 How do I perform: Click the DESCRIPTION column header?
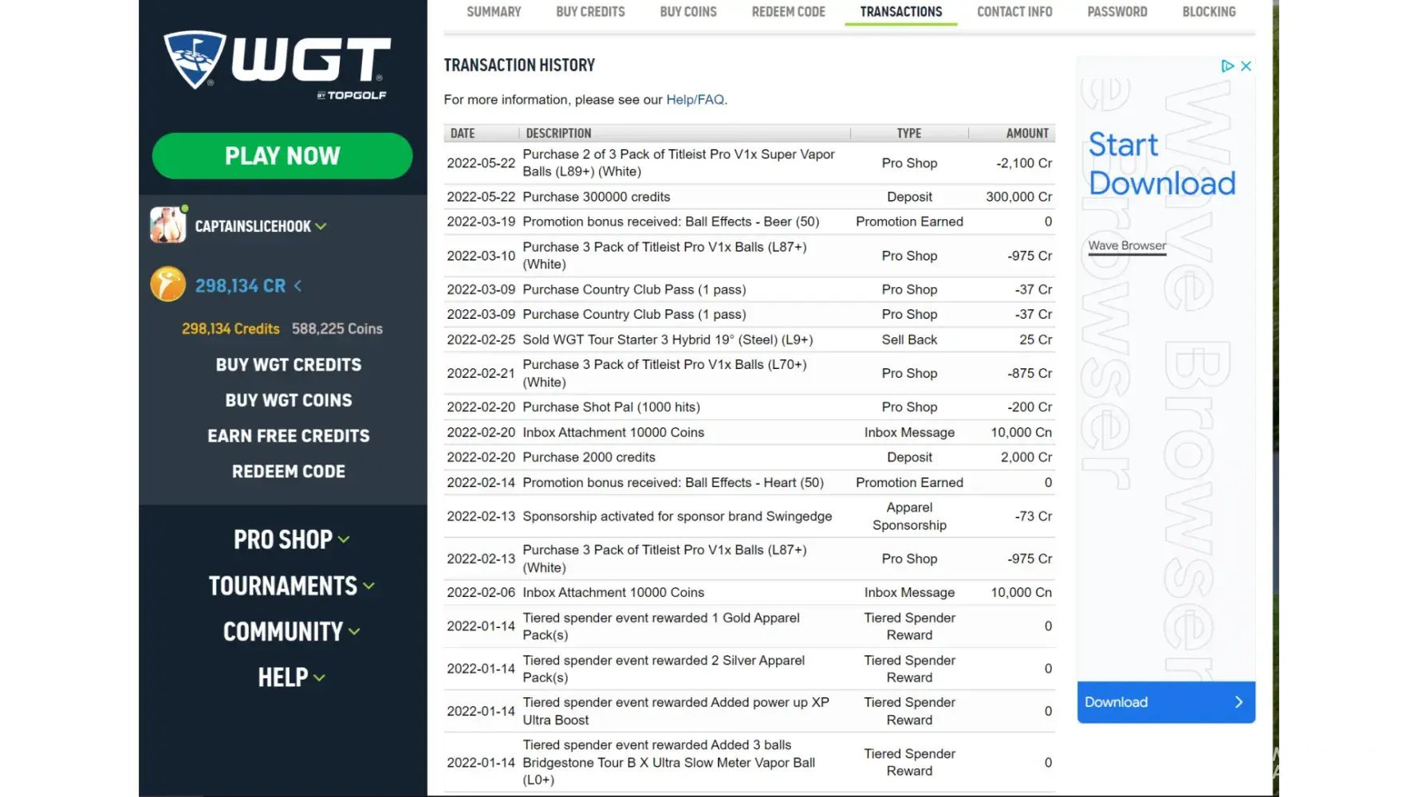[x=558, y=133]
